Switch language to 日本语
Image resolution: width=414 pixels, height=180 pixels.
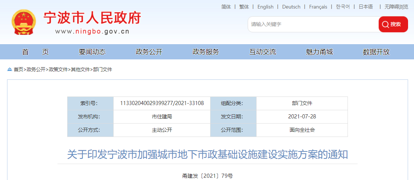coord(366,7)
